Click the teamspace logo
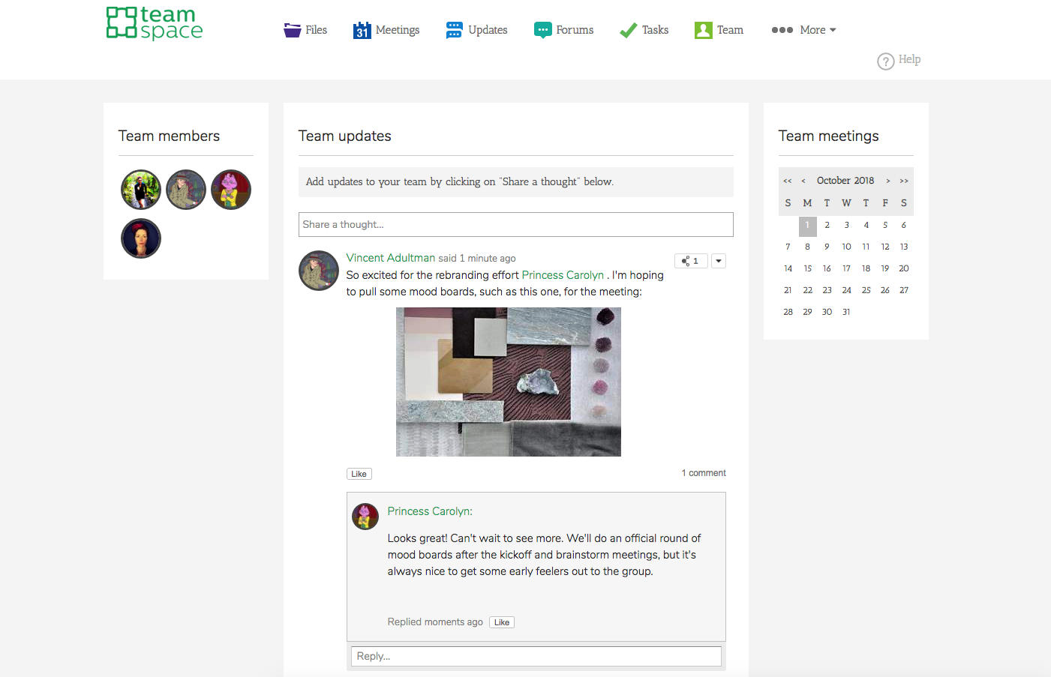Screen dimensions: 1051x677 pos(155,23)
